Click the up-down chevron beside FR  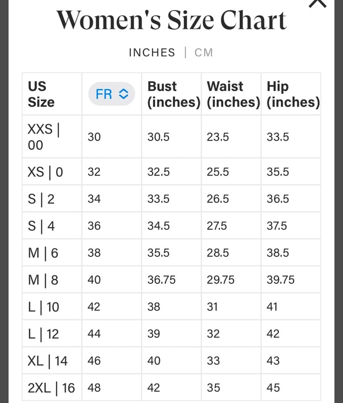[123, 94]
